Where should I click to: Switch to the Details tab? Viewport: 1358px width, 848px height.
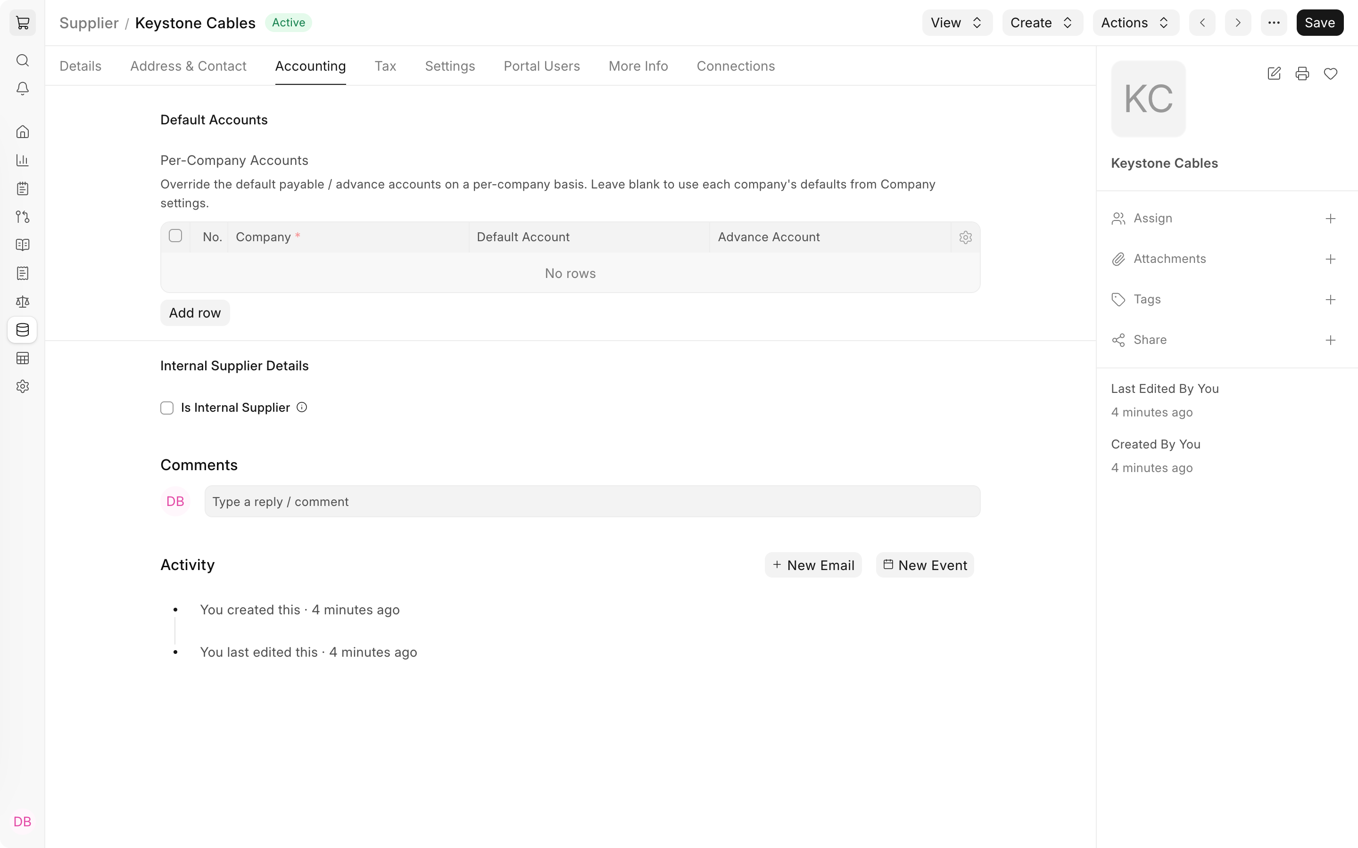tap(80, 66)
